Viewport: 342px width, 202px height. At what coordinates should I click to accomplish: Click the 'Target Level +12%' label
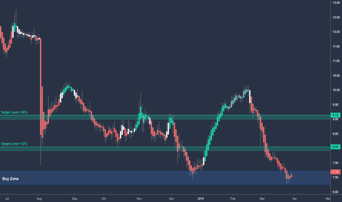(14, 144)
